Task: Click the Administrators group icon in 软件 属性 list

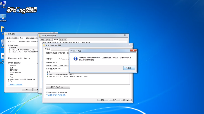Action: coord(9,52)
